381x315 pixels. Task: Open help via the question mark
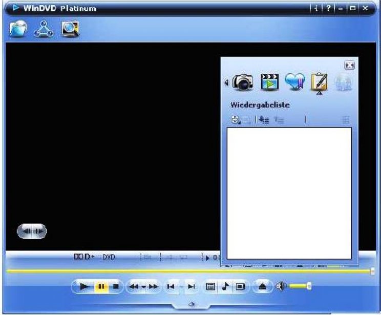(328, 8)
